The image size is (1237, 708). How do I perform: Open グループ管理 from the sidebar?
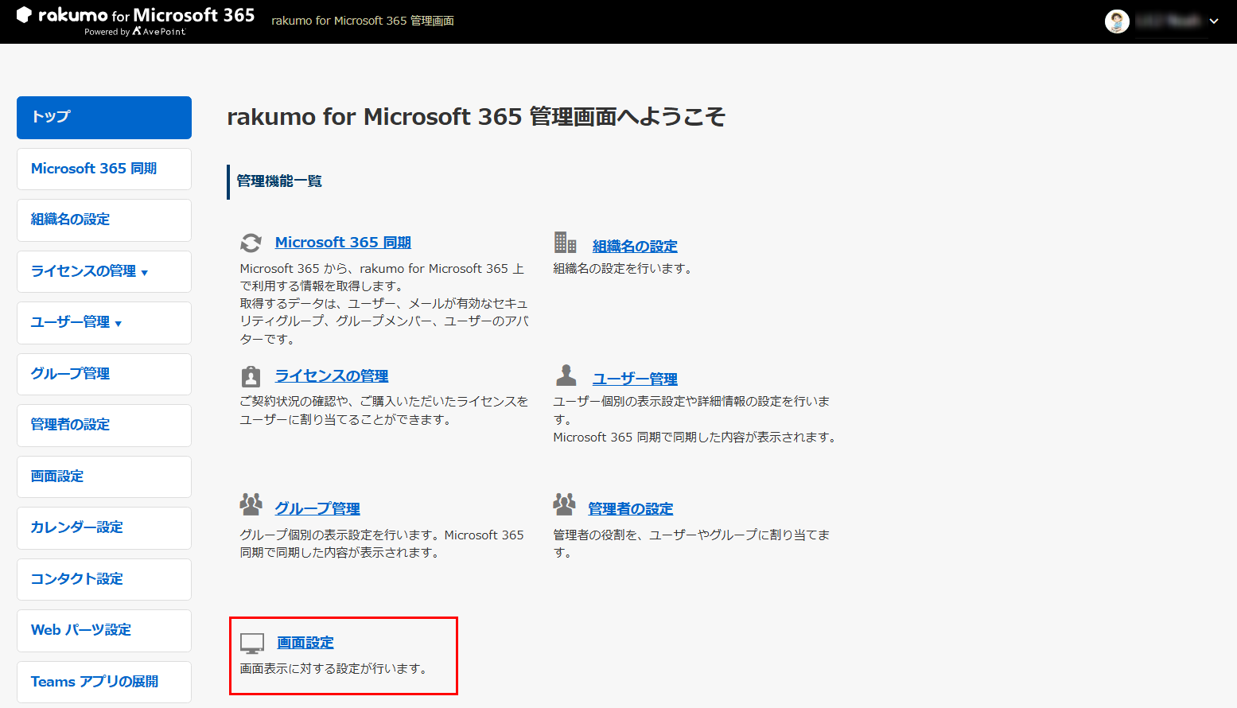pos(104,374)
